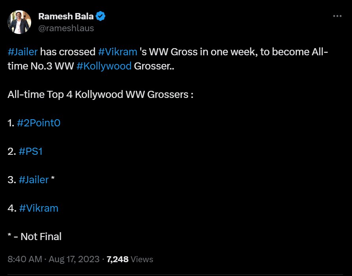Select the #2Point0 hashtag
352x276 pixels.
pyautogui.click(x=39, y=123)
